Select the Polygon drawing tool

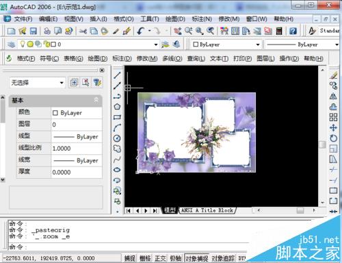117,107
